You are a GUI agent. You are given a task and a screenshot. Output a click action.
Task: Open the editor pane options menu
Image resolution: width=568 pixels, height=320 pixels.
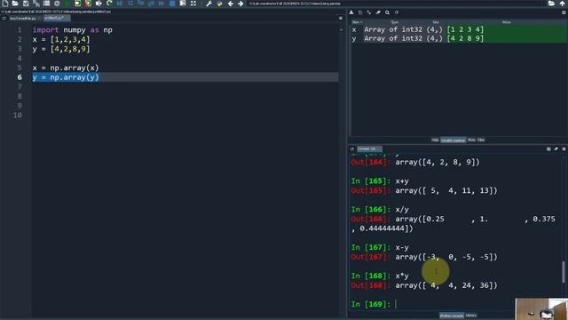[341, 18]
